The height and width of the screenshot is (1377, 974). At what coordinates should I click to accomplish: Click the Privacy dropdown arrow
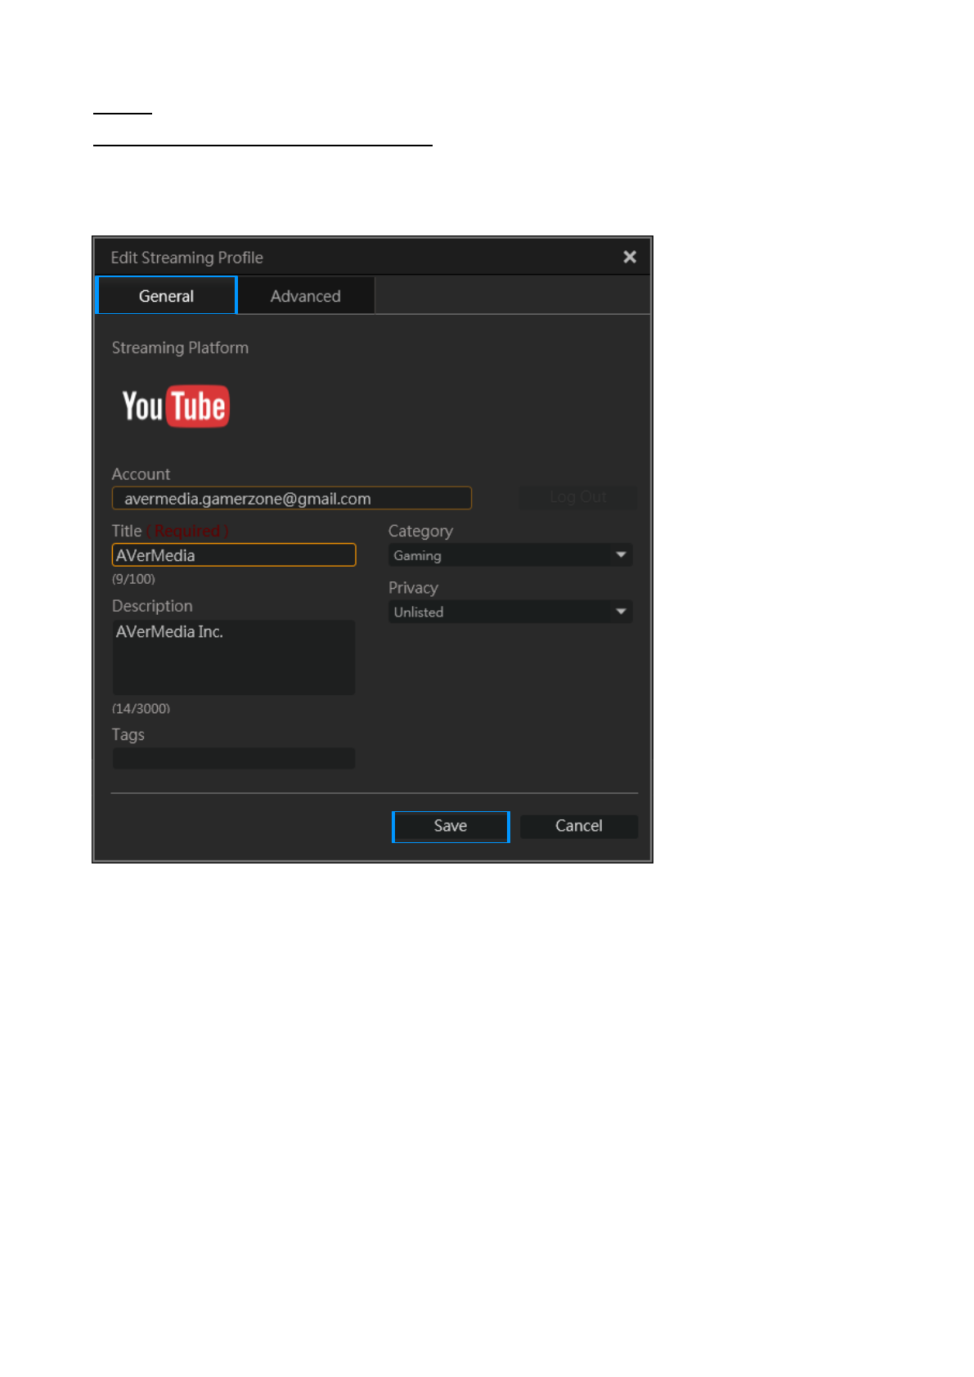(622, 612)
